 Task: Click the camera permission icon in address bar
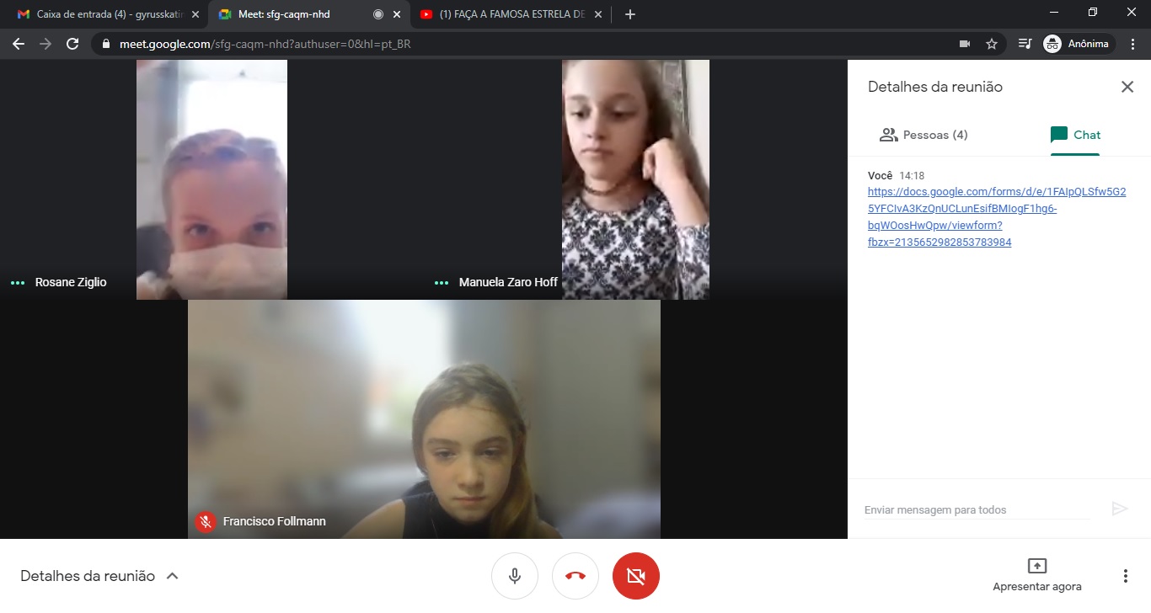(x=965, y=44)
